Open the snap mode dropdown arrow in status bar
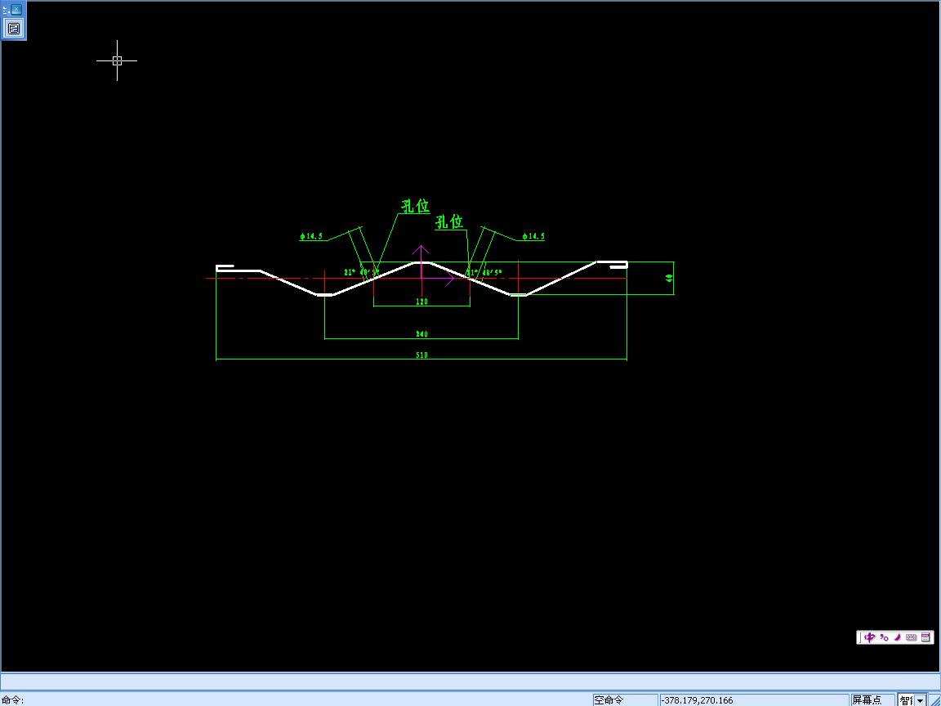 click(x=920, y=700)
